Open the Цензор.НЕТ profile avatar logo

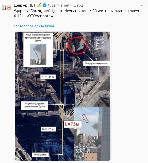pyautogui.click(x=7, y=8)
